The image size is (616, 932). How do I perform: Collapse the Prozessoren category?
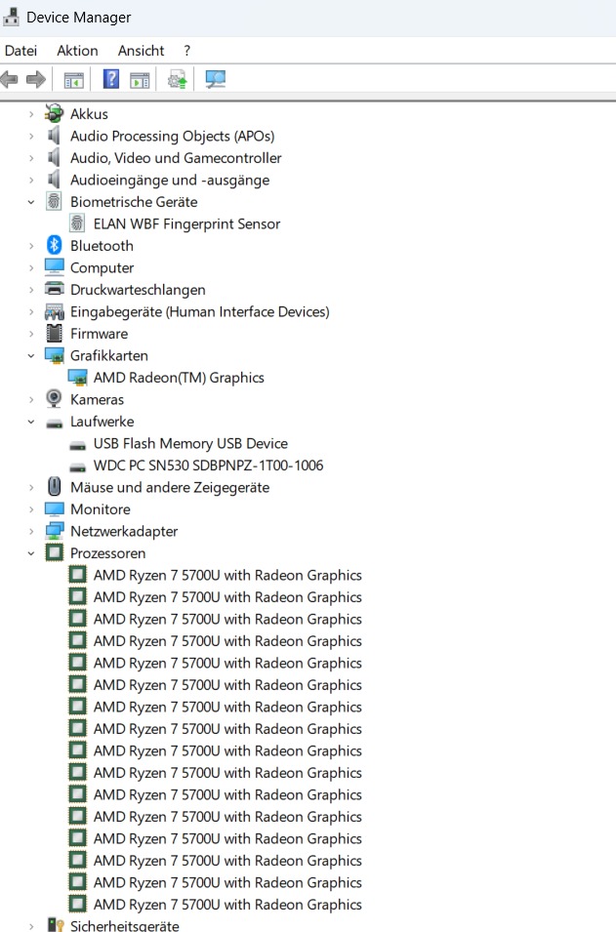(x=31, y=553)
